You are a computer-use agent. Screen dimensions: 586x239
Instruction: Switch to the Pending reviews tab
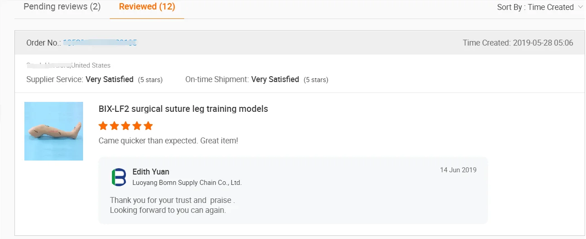(62, 7)
